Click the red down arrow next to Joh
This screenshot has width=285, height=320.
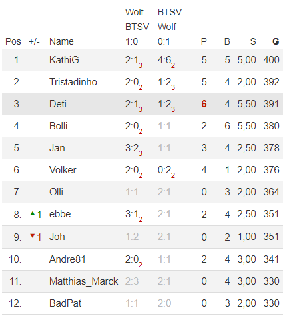point(33,236)
